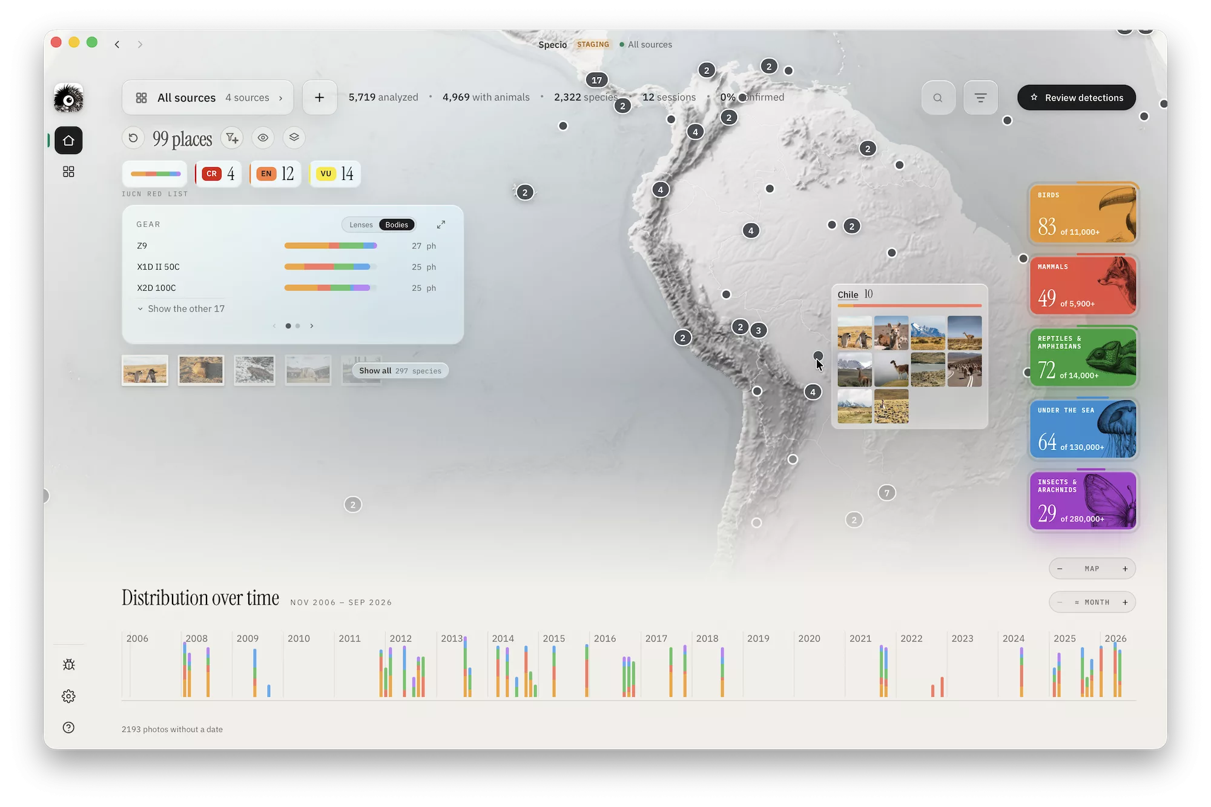Zoom in the map with plus
This screenshot has width=1211, height=807.
tap(1125, 569)
